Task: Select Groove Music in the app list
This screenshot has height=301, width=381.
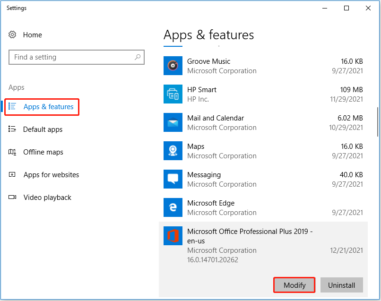Action: [263, 66]
